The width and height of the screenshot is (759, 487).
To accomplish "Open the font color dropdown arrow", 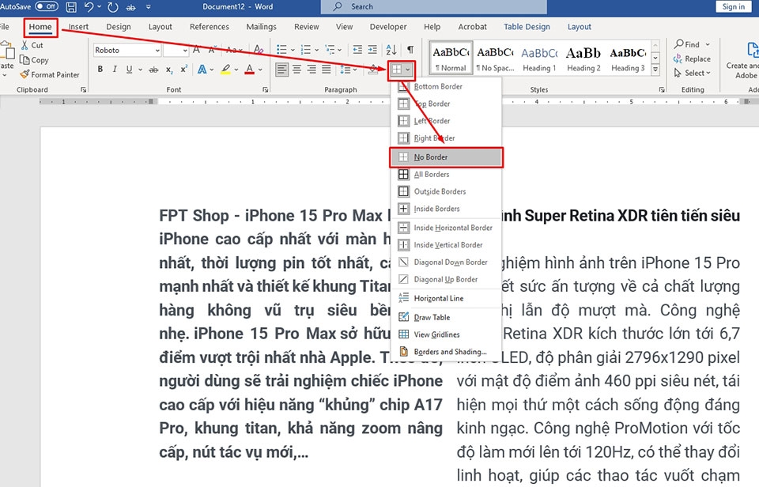I will 259,70.
